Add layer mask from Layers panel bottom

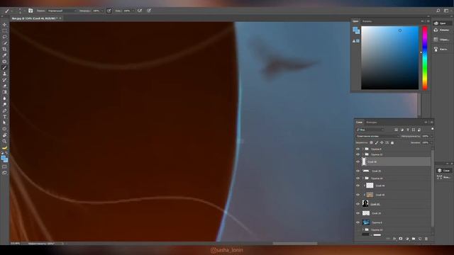[401, 239]
